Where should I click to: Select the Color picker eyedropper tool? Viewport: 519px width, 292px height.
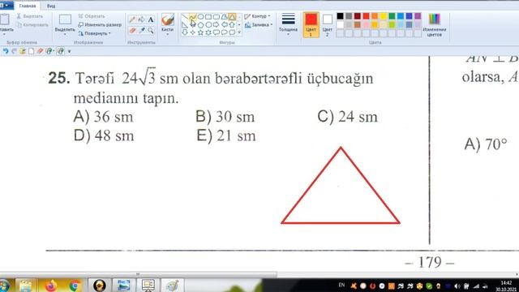pyautogui.click(x=141, y=31)
